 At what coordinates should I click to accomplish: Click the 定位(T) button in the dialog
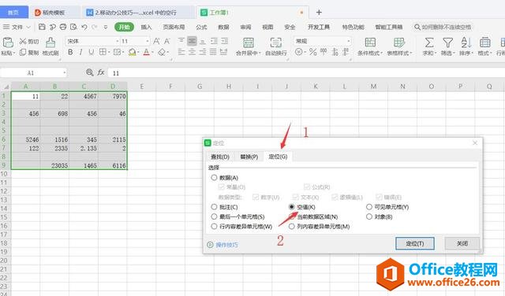coord(415,243)
